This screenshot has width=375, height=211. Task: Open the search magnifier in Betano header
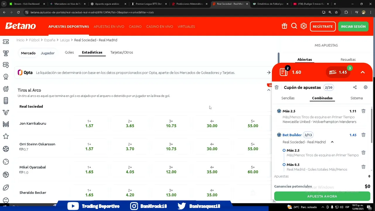click(x=294, y=26)
